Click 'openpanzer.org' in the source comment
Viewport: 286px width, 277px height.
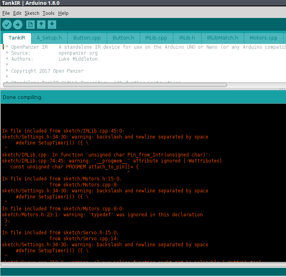[78, 53]
